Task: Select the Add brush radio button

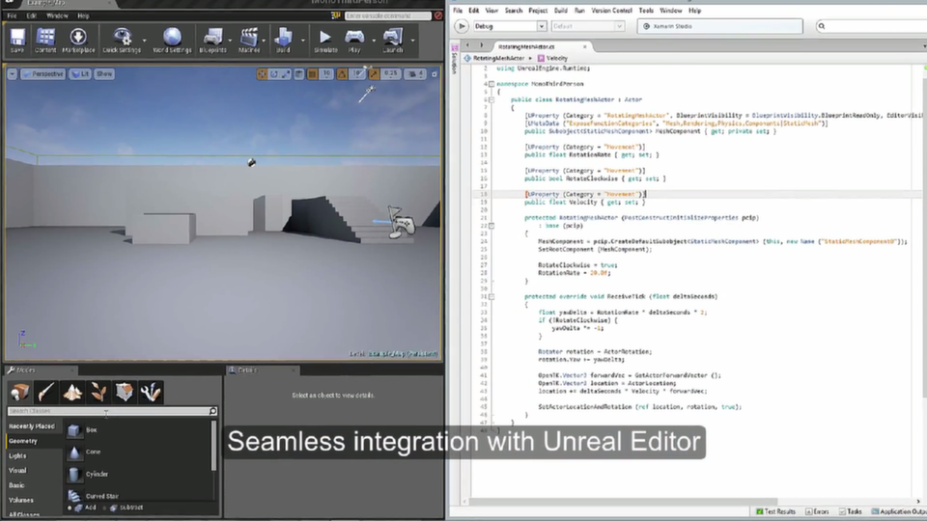Action: 70,507
